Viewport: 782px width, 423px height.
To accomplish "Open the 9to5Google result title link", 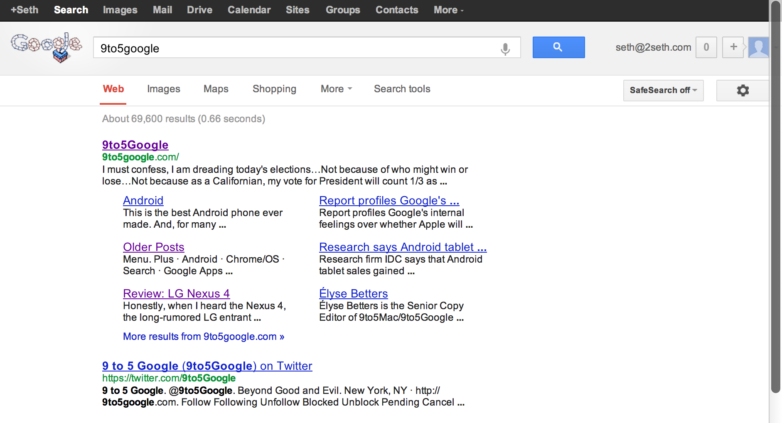I will (x=135, y=145).
